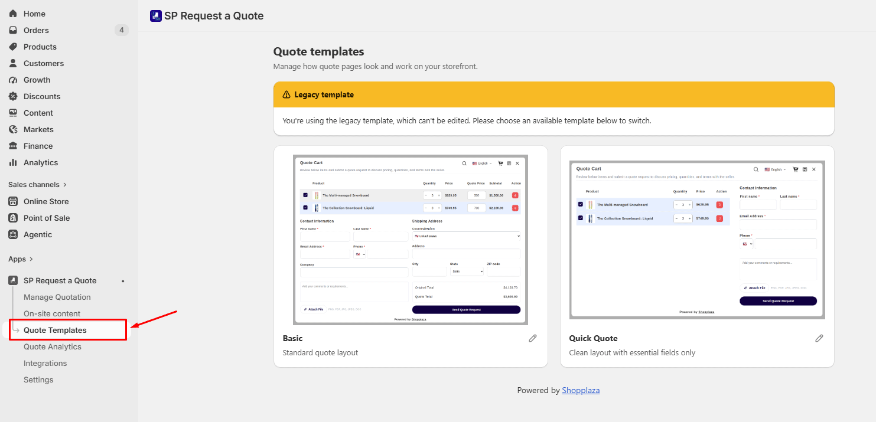The height and width of the screenshot is (422, 876).
Task: Click the SP Request a Quote header logo
Action: coord(156,16)
